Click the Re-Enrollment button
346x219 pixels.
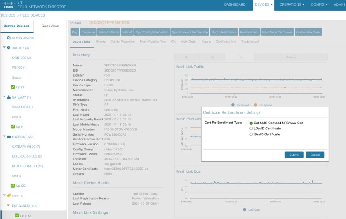pyautogui.click(x=249, y=32)
